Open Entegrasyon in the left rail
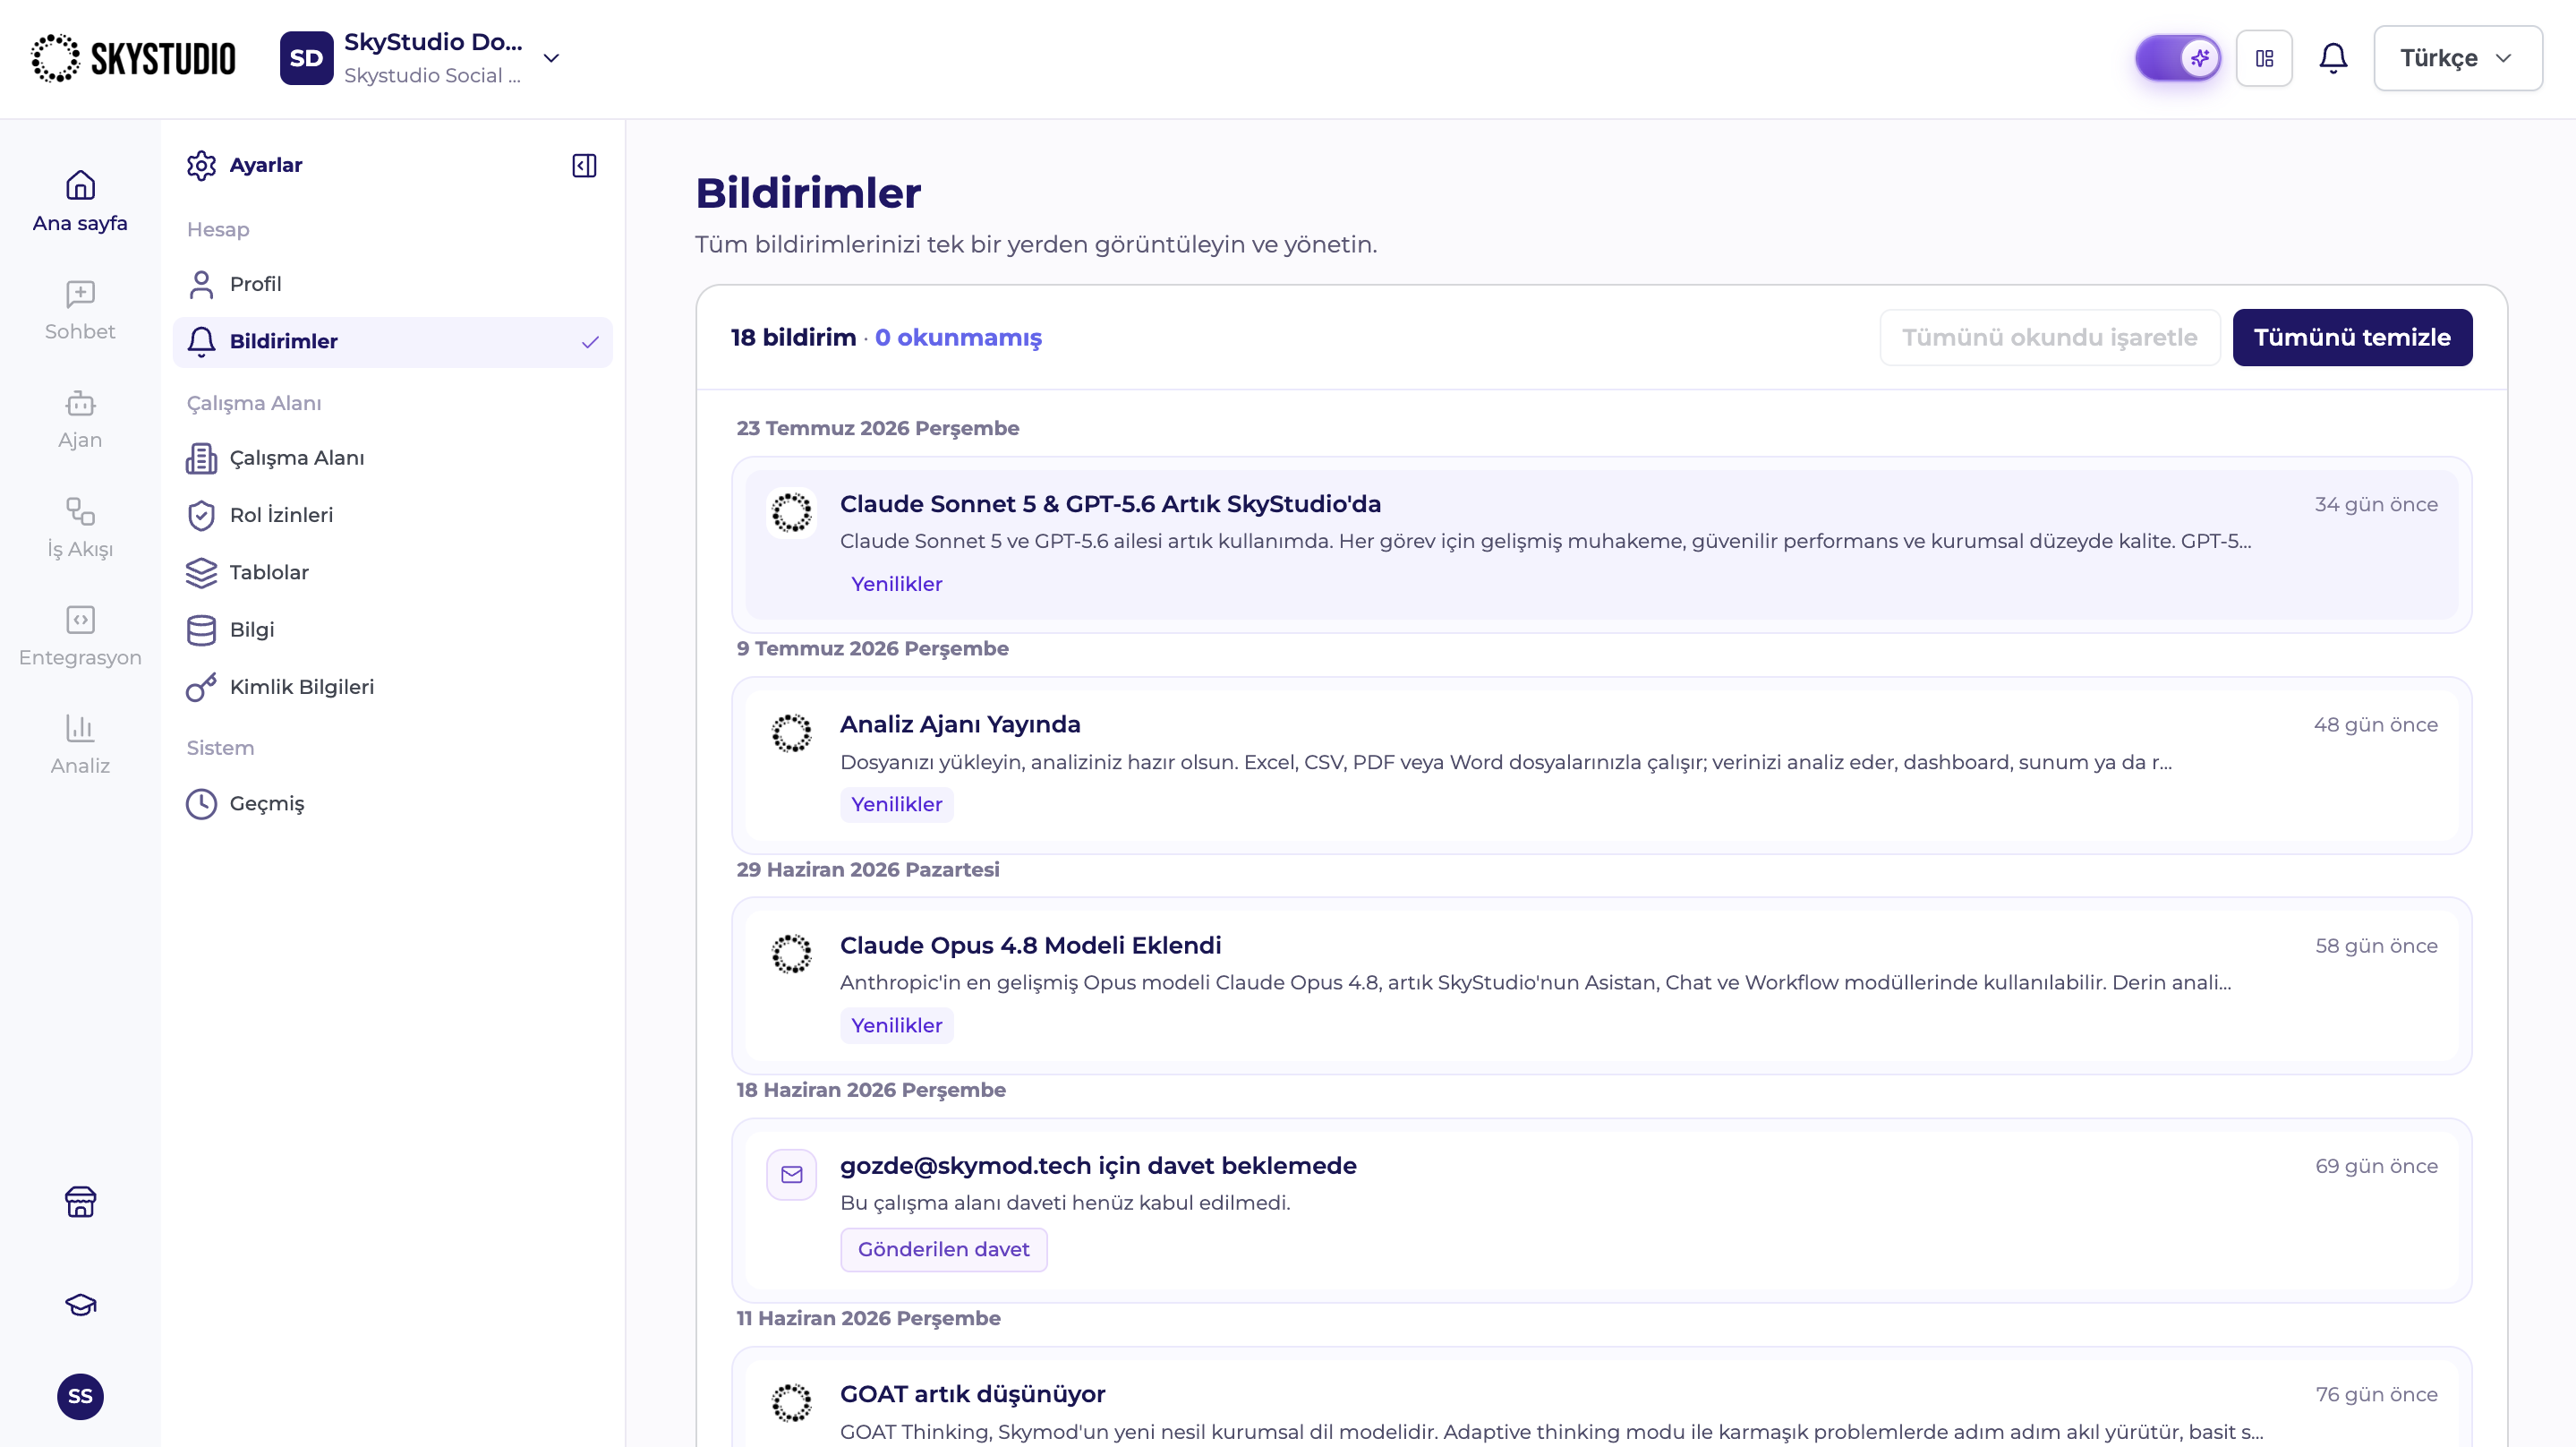 pyautogui.click(x=80, y=637)
